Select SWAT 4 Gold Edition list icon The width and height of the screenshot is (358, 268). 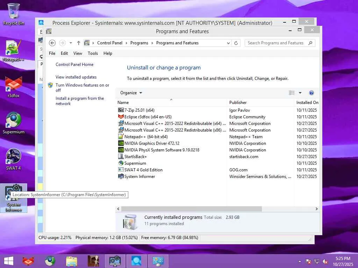pyautogui.click(x=121, y=170)
